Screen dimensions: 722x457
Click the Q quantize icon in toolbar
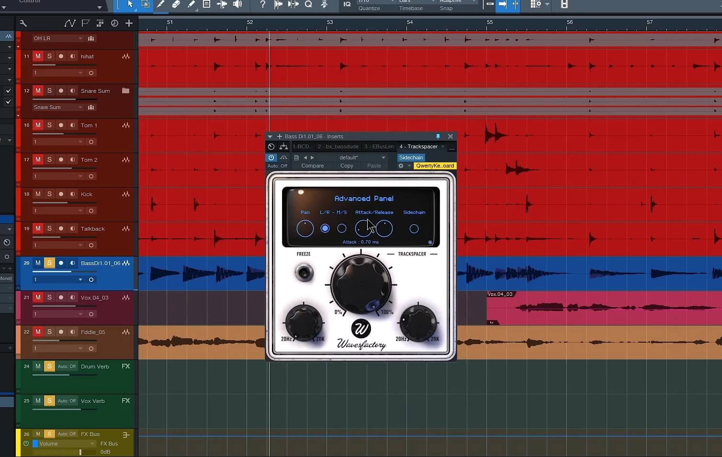tap(308, 4)
